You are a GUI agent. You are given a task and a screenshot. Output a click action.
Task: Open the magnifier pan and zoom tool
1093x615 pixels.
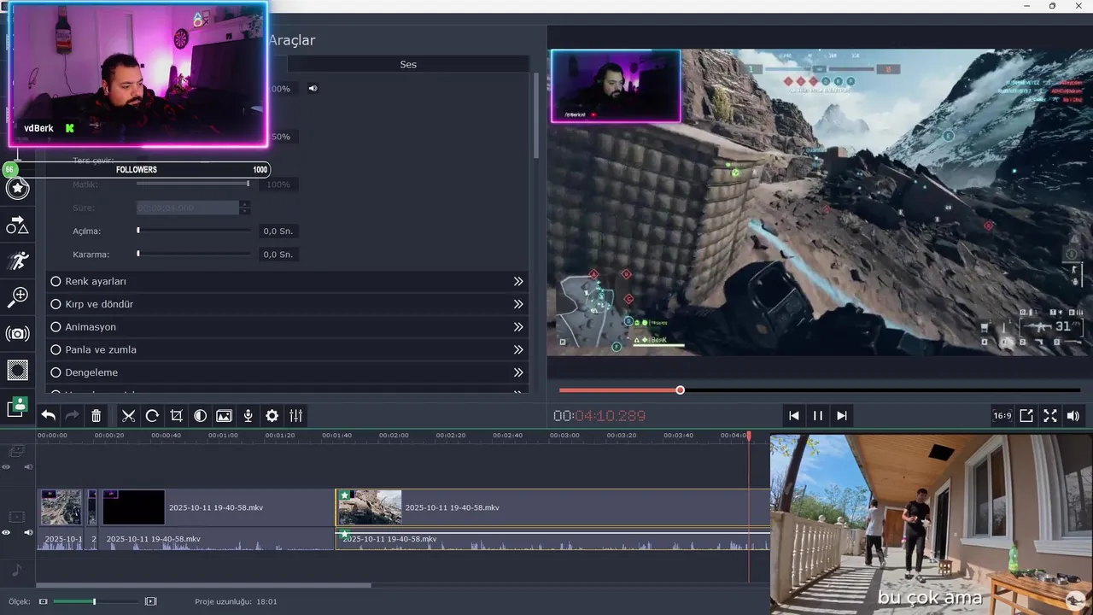[x=17, y=296]
